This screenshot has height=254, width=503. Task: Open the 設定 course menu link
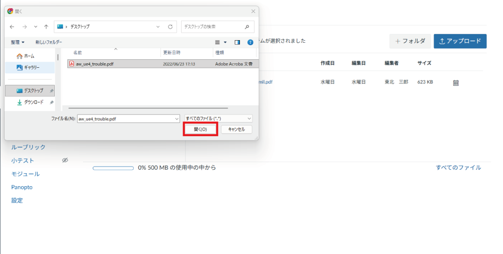(x=17, y=200)
